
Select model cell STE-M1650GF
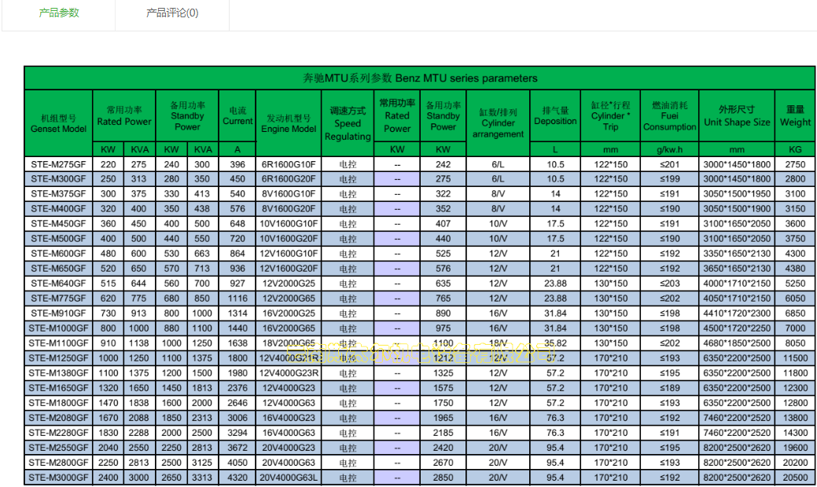click(58, 388)
